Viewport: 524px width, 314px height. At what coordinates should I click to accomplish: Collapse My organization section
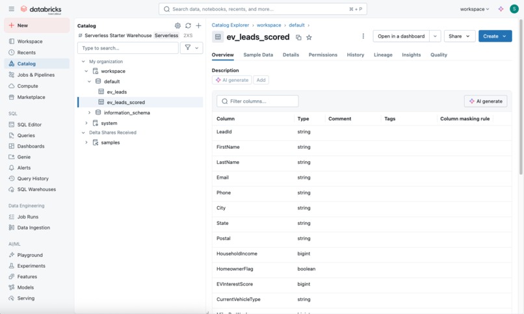[83, 62]
